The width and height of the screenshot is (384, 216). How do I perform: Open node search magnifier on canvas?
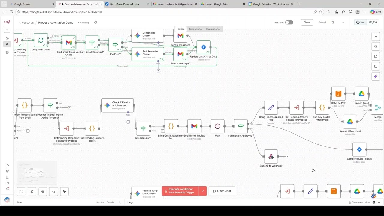[376, 46]
